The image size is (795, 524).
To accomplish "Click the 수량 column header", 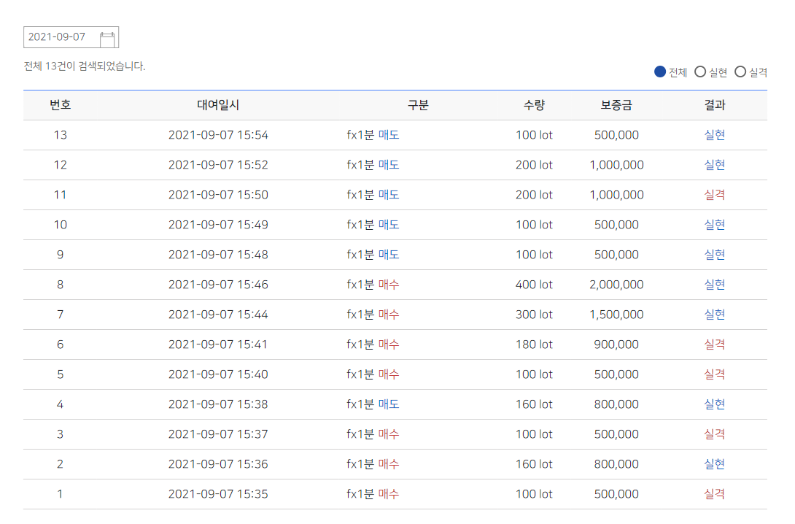I will 534,105.
